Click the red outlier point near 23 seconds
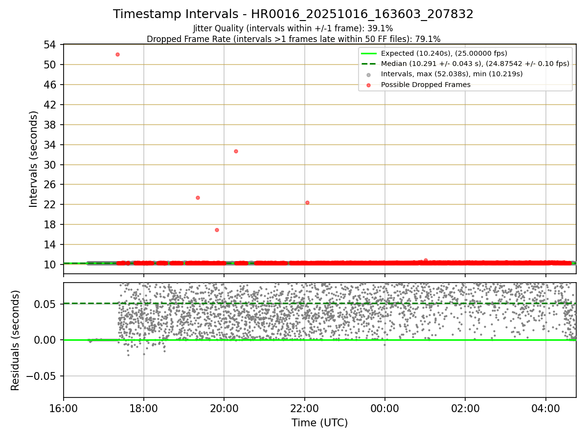This screenshot has width=587, height=440. coord(198,198)
